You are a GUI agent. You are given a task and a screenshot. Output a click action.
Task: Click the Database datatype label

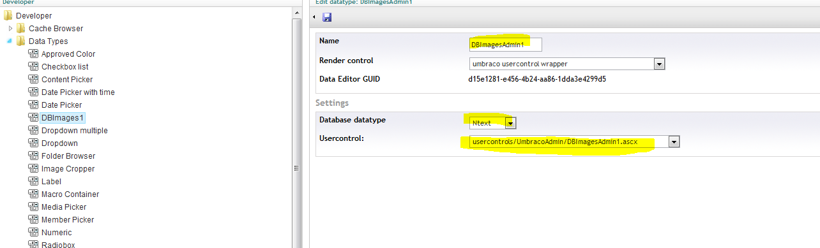353,119
